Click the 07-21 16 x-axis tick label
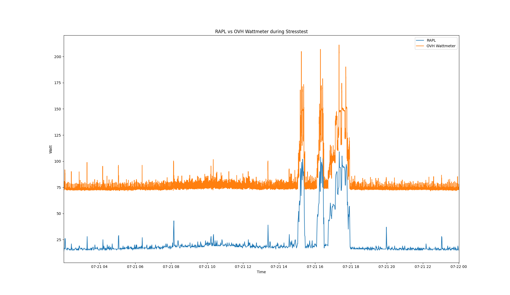Image resolution: width=510 pixels, height=295 pixels. [315, 267]
